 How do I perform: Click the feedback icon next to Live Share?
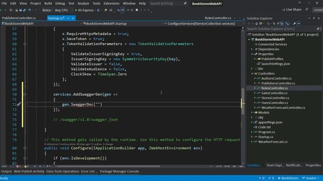tap(307, 10)
